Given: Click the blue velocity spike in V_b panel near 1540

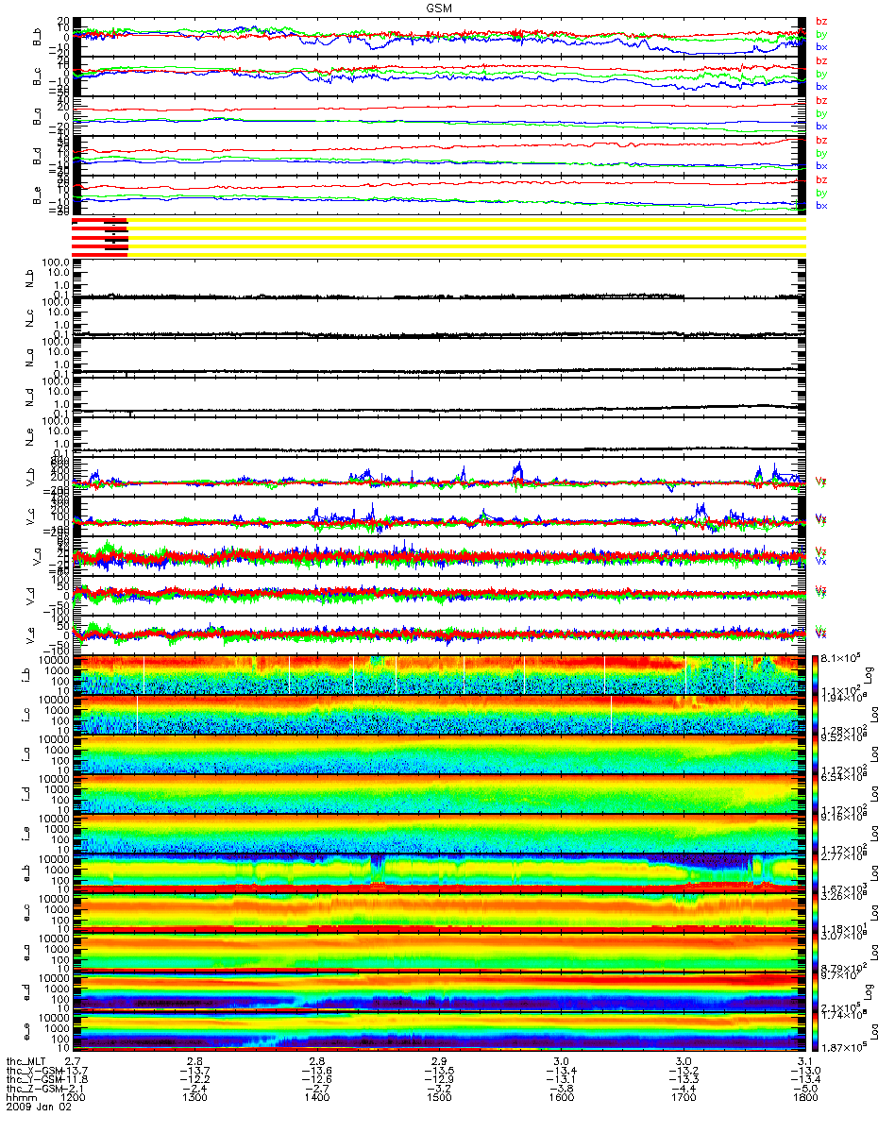Looking at the screenshot, I should (517, 470).
